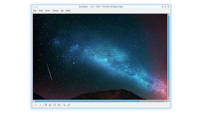Open the Help menu
The image size is (202, 113).
coord(68,11)
